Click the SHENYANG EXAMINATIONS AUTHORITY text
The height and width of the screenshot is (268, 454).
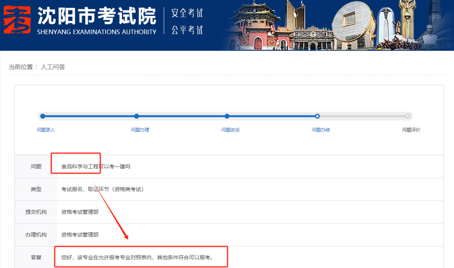tap(97, 32)
